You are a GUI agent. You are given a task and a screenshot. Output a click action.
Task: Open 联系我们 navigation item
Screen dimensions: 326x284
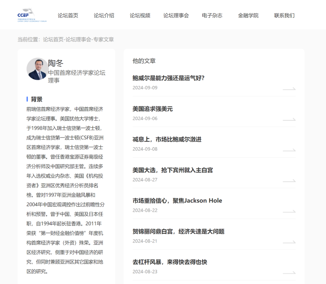pyautogui.click(x=284, y=16)
